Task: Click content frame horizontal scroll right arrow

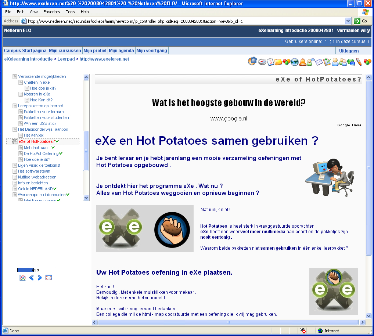Action: click(362, 322)
